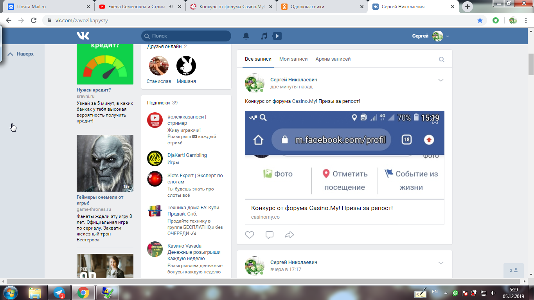
Task: Open the notifications bell
Action: click(246, 36)
